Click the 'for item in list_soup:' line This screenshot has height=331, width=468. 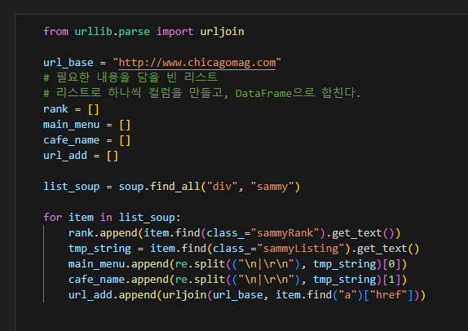point(112,218)
